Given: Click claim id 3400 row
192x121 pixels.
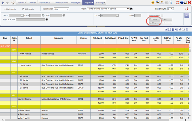Looking at the screenshot, I should (94, 61).
